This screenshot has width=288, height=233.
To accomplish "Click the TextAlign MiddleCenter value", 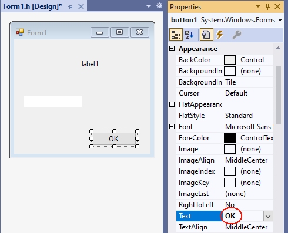I will 246,227.
